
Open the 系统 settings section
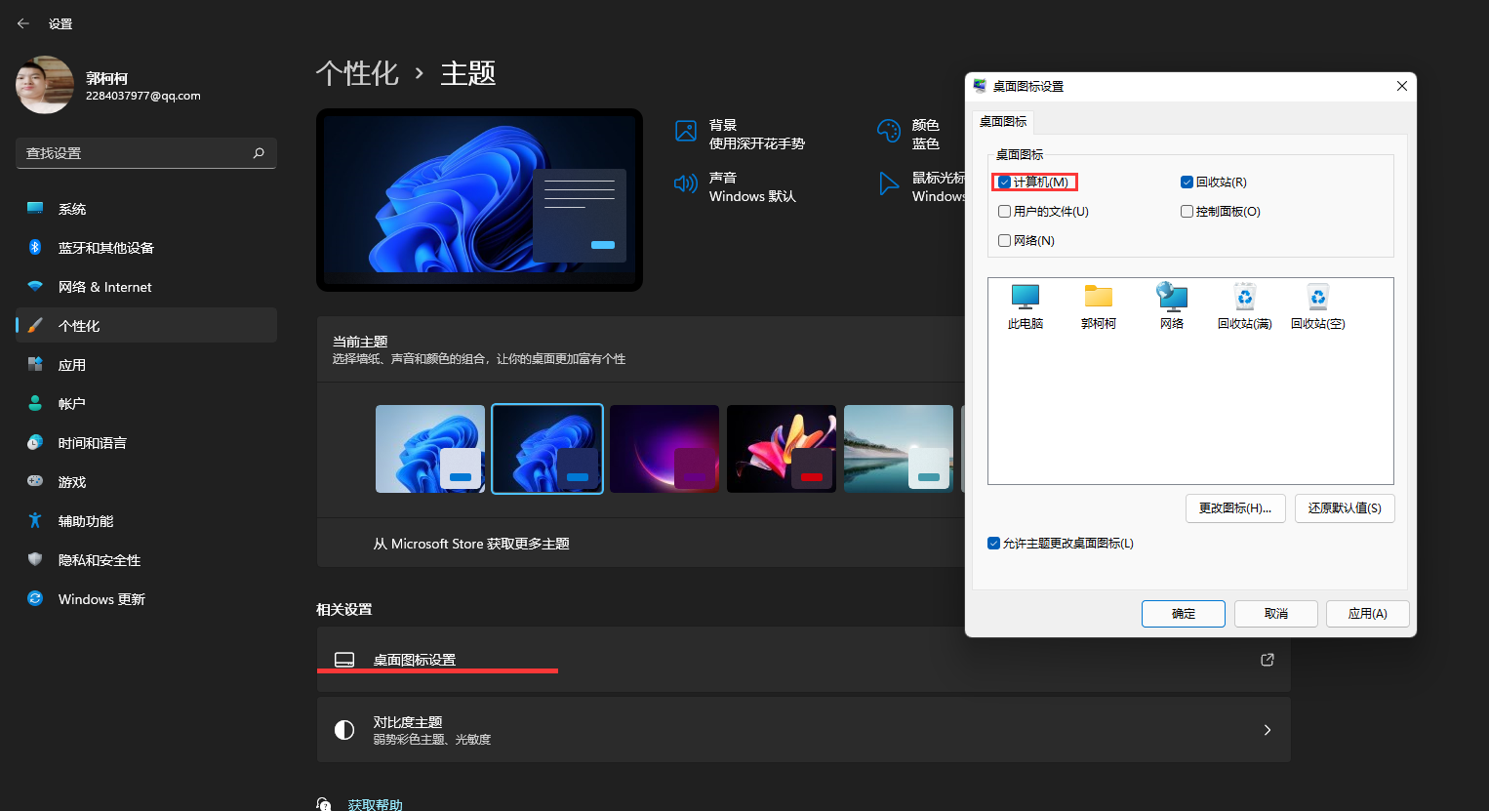[71, 208]
